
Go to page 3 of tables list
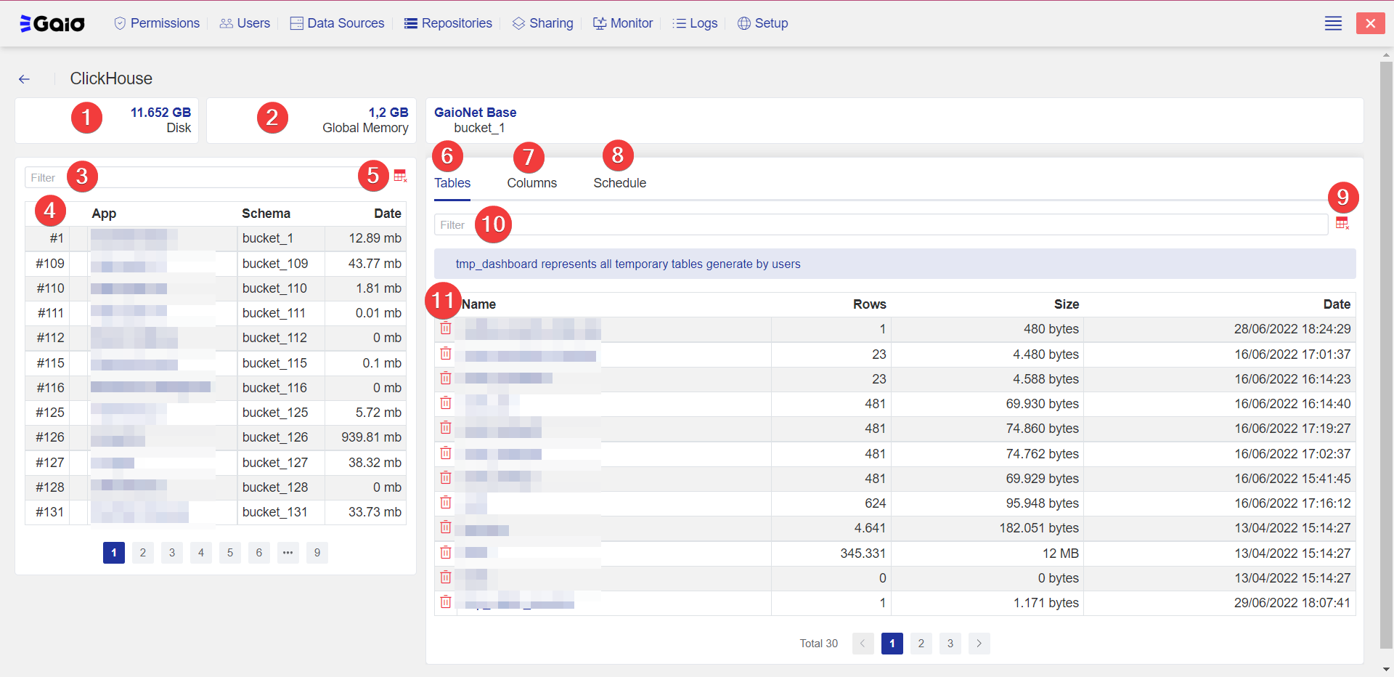[950, 644]
